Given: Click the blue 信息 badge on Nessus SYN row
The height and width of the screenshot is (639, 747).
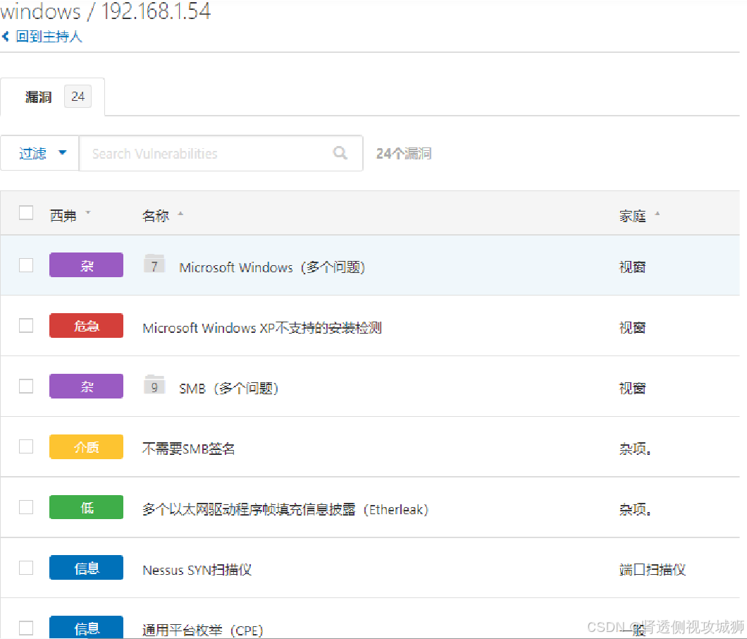Looking at the screenshot, I should click(x=86, y=568).
